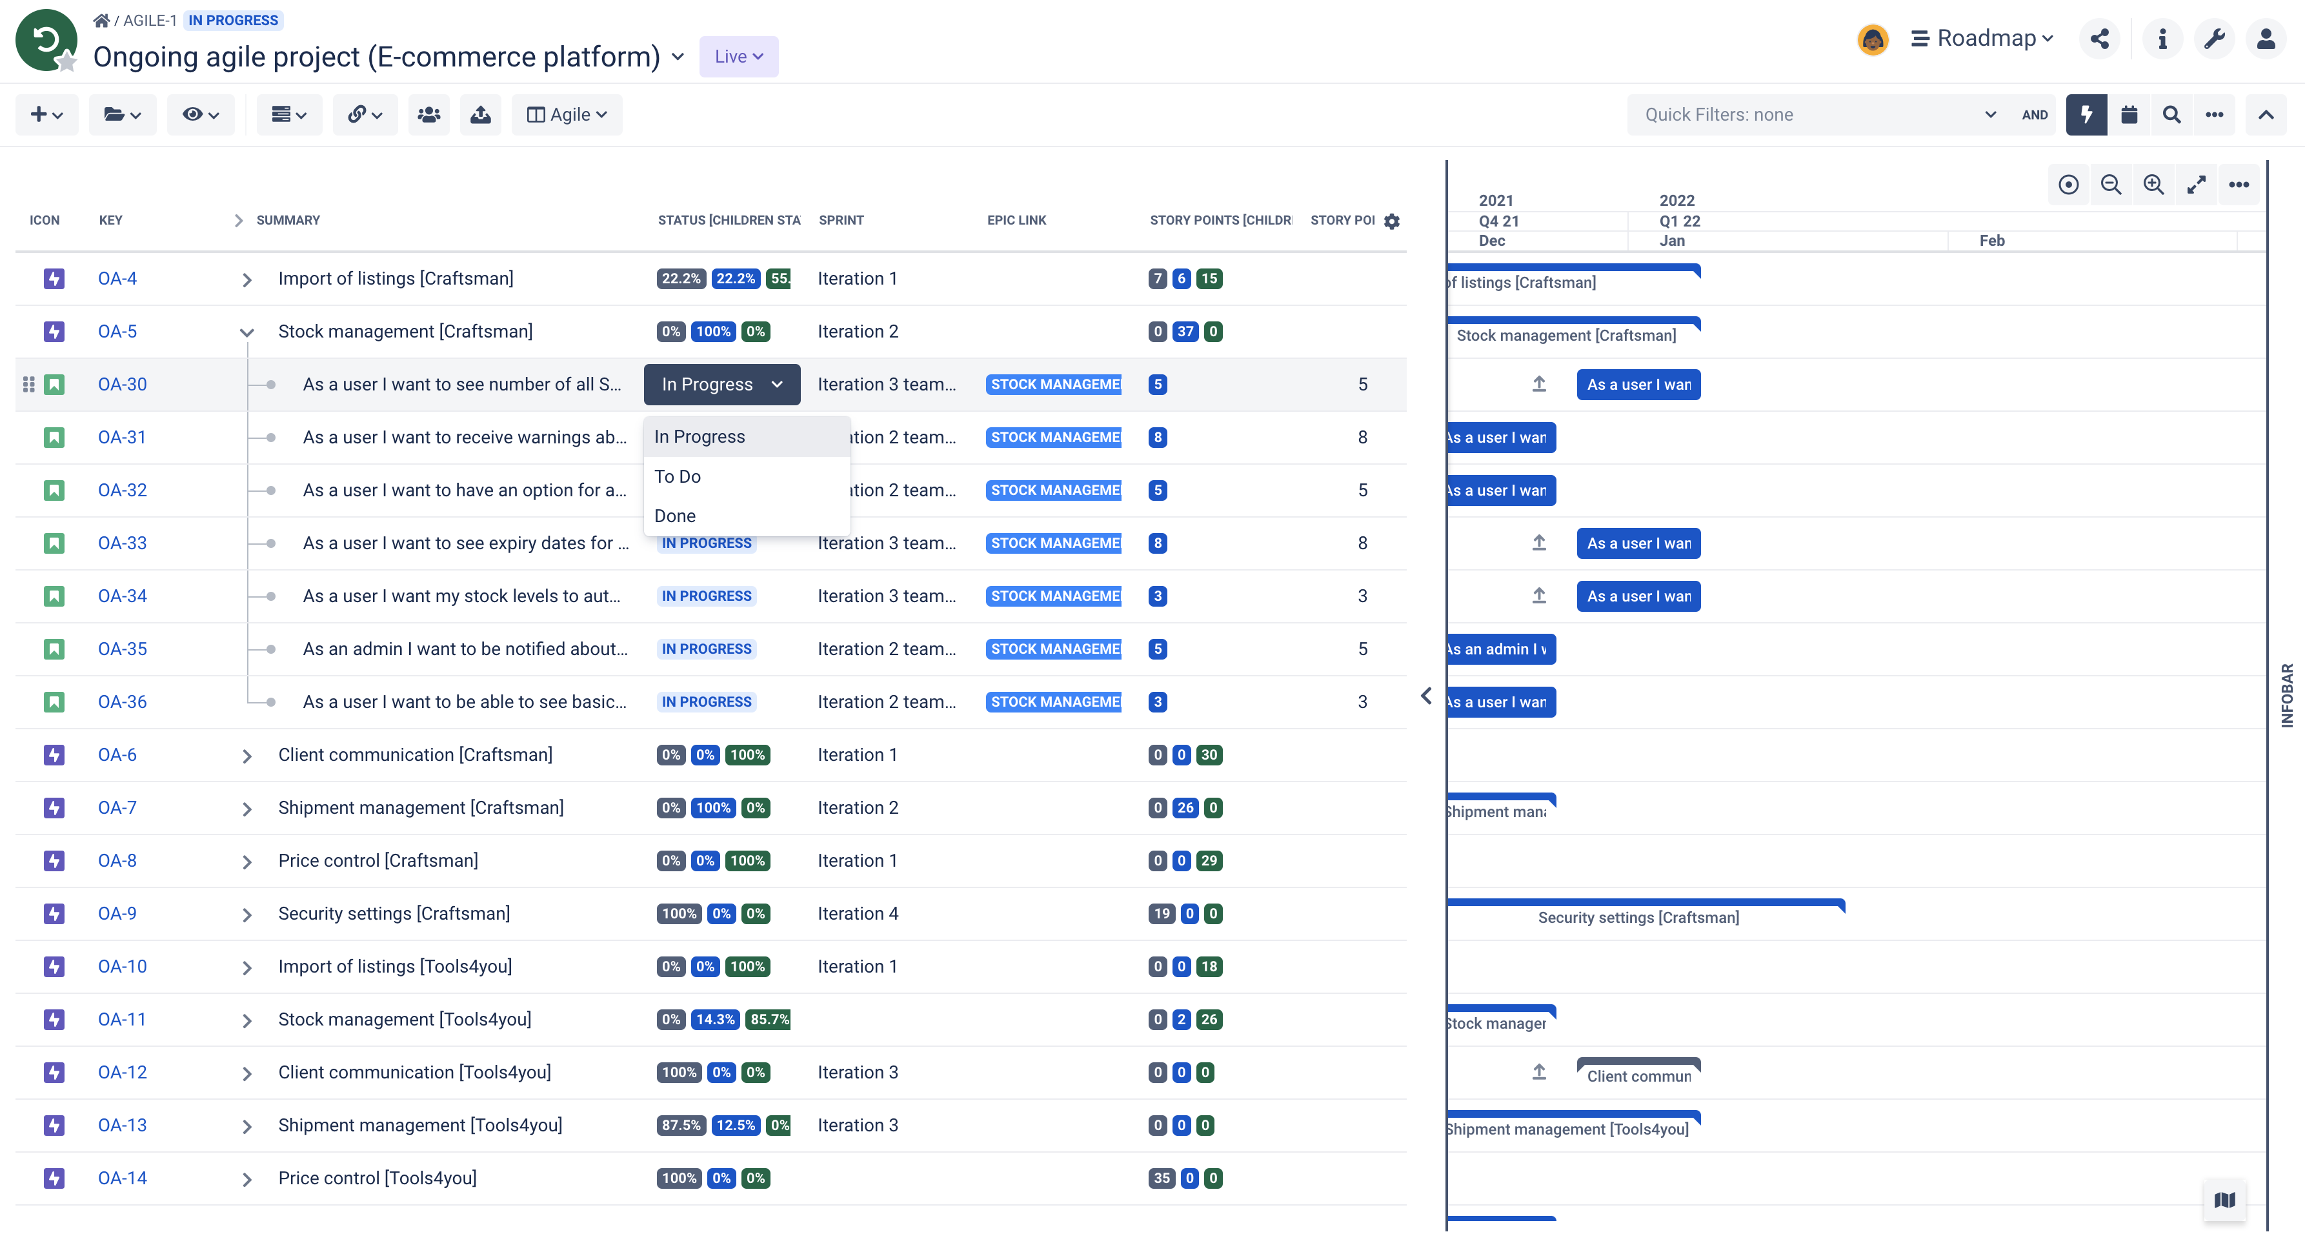This screenshot has height=1243, width=2305.
Task: Click the zoom in icon on the Gantt timeline
Action: 2154,185
